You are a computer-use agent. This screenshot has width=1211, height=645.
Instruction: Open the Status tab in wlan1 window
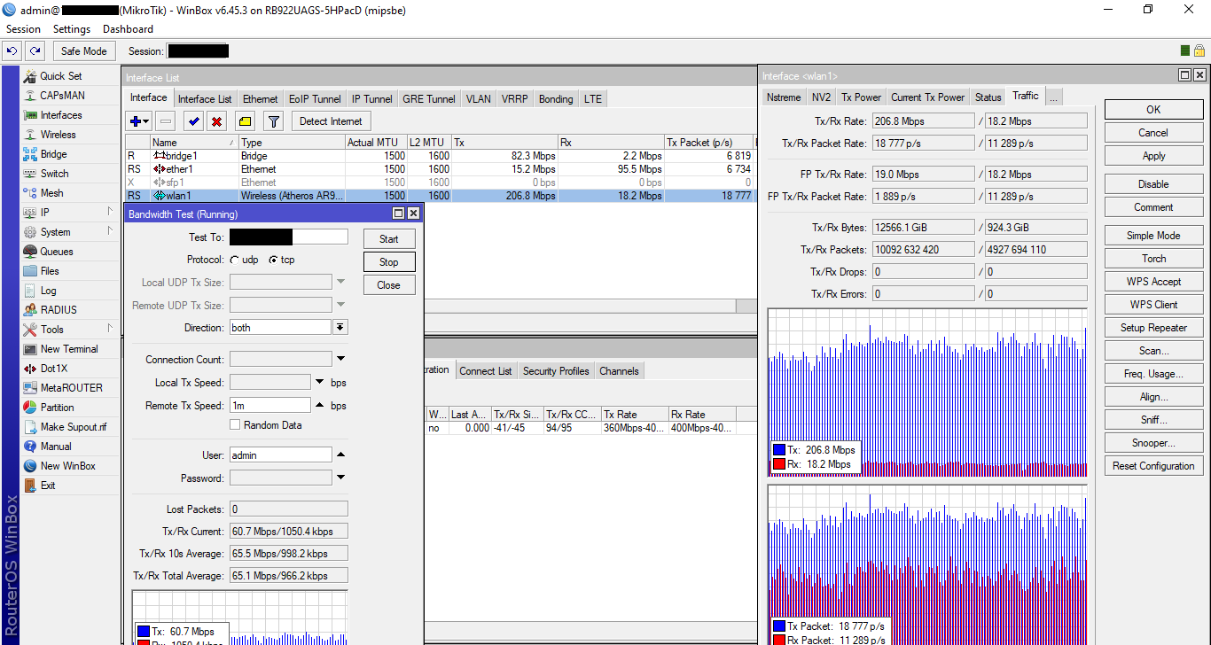click(x=988, y=97)
